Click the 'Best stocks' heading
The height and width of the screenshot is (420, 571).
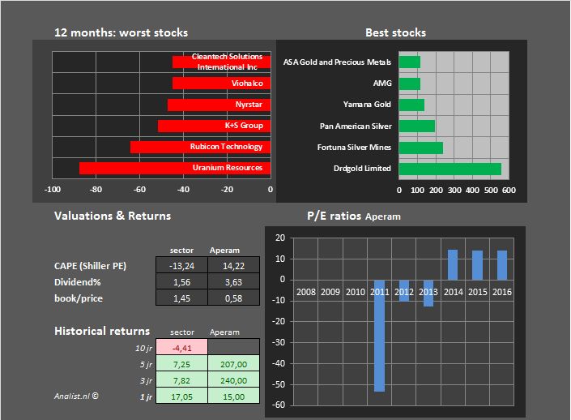coord(396,32)
